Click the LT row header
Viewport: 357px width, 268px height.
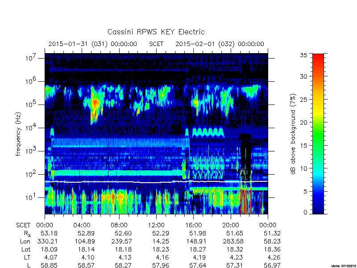click(27, 258)
